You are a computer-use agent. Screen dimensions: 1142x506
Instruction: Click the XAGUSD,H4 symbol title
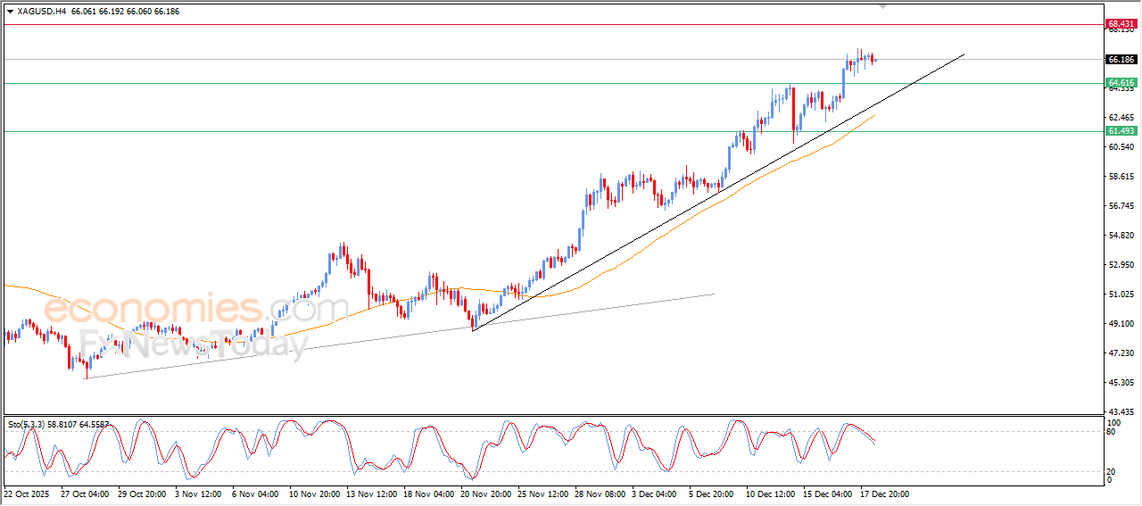point(42,12)
